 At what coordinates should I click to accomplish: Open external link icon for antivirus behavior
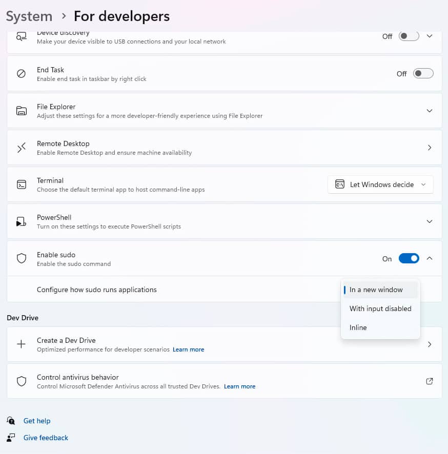pyautogui.click(x=430, y=381)
